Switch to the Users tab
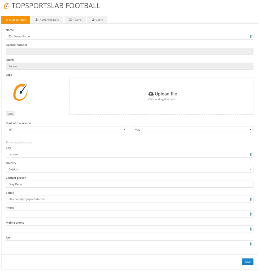This screenshot has height=271, width=259. 97,20
